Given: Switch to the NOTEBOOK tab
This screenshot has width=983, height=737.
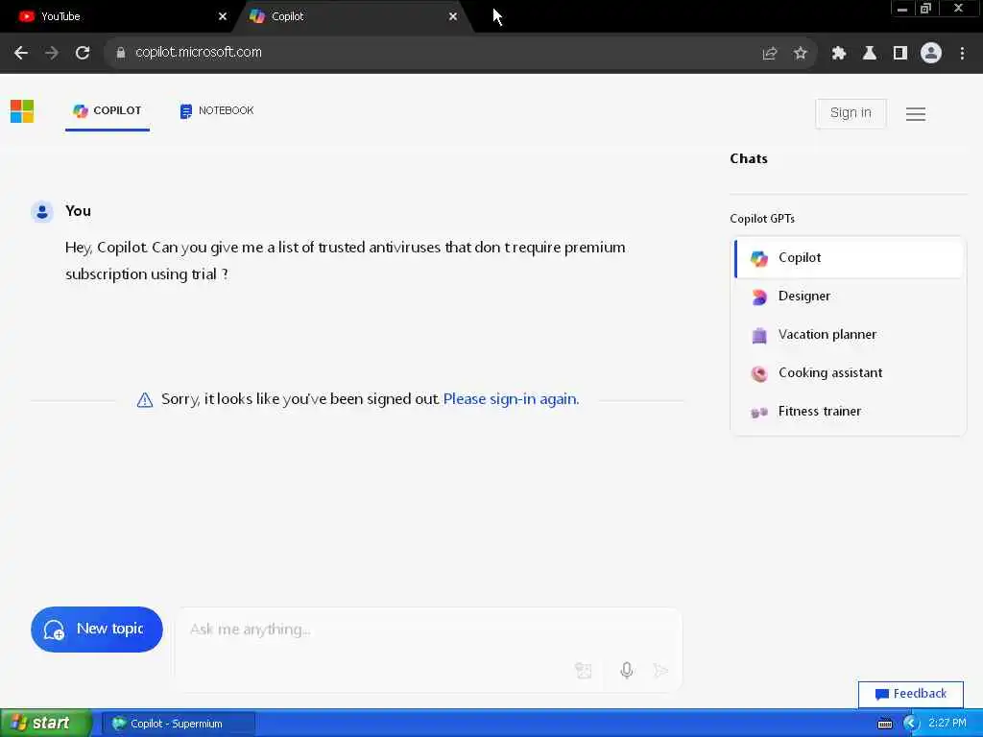Looking at the screenshot, I should tap(217, 111).
